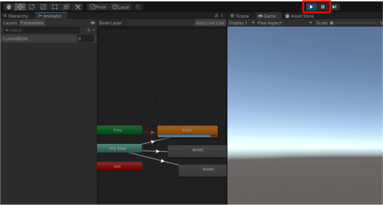Switch to Scene tab

tap(239, 16)
